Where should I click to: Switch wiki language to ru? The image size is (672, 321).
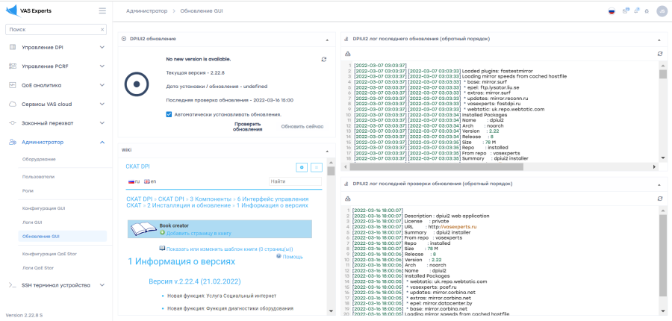pos(134,181)
